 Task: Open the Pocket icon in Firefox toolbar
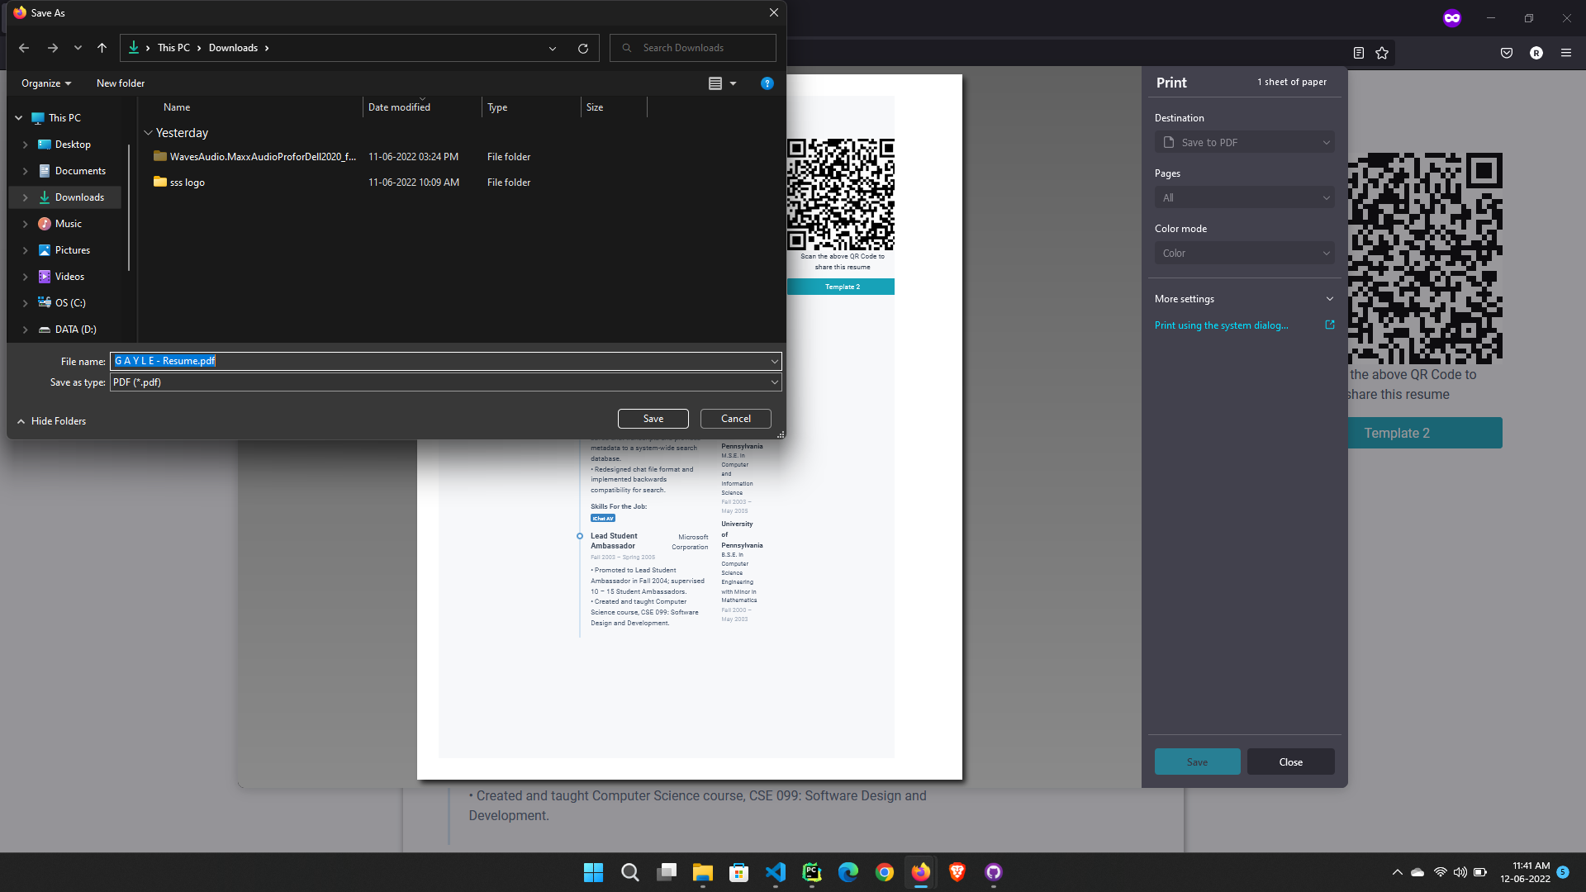tap(1506, 53)
